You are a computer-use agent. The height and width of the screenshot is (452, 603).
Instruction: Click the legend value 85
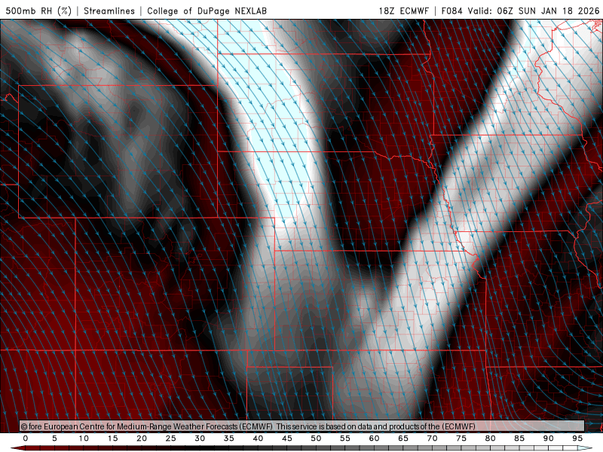(x=519, y=438)
